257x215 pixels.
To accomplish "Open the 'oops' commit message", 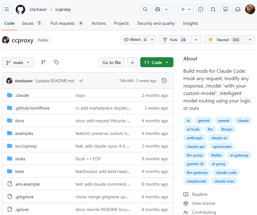I will click(80, 95).
